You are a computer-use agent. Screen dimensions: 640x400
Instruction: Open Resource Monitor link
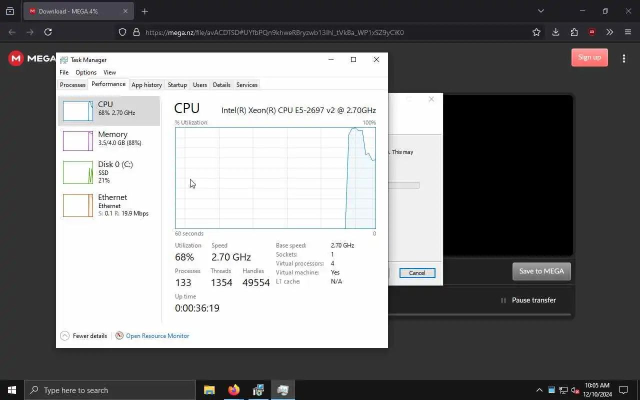coord(157,336)
